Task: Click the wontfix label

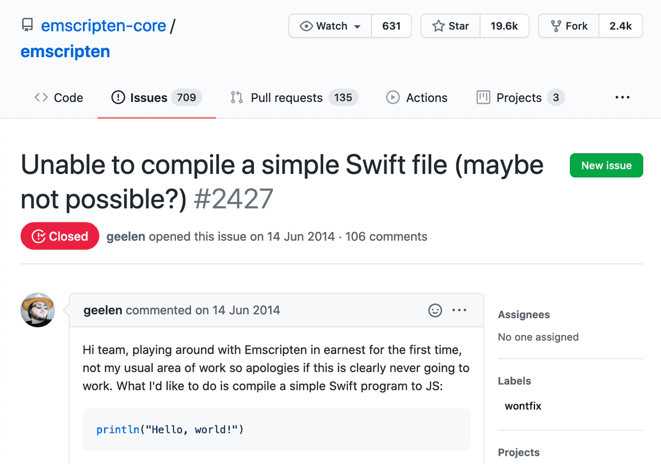Action: [523, 406]
